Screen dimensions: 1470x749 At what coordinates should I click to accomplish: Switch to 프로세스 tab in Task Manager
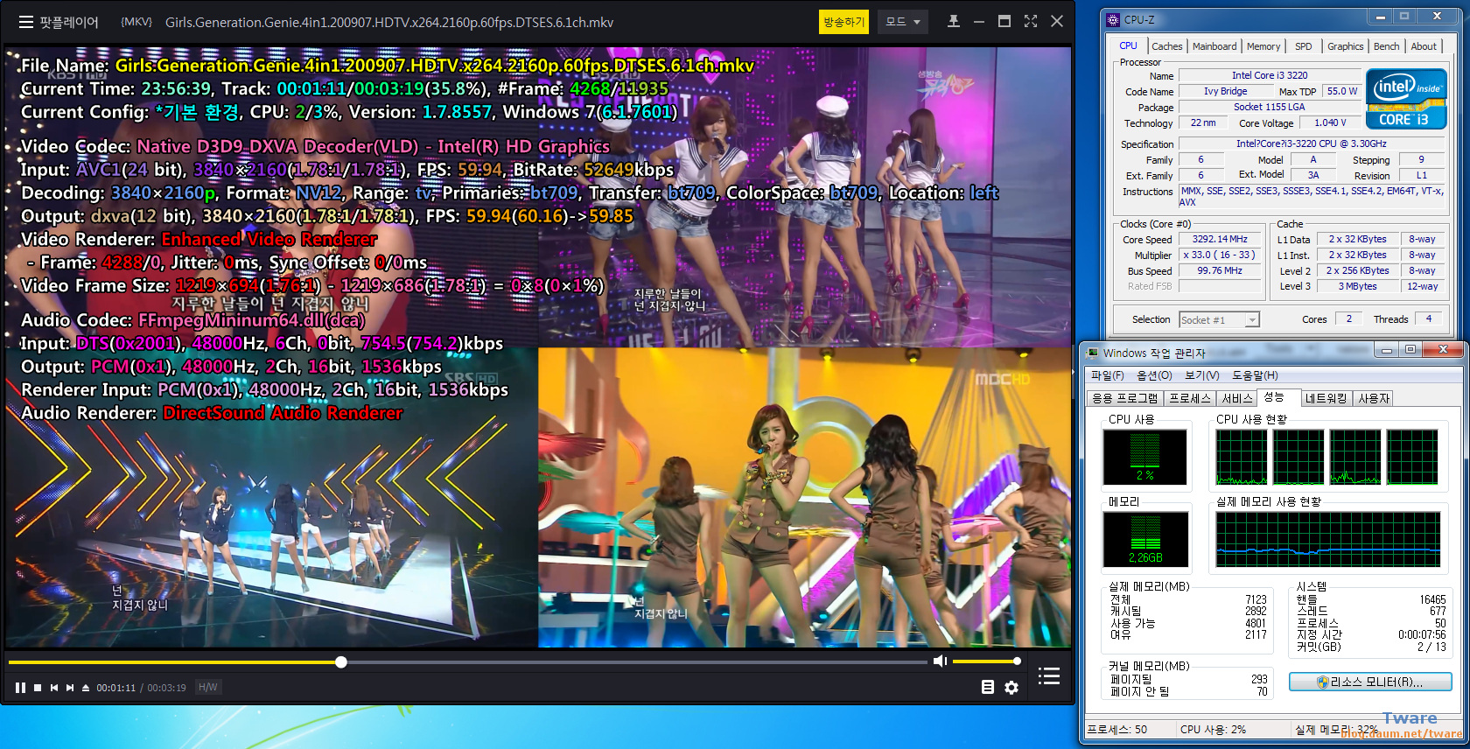click(1190, 398)
